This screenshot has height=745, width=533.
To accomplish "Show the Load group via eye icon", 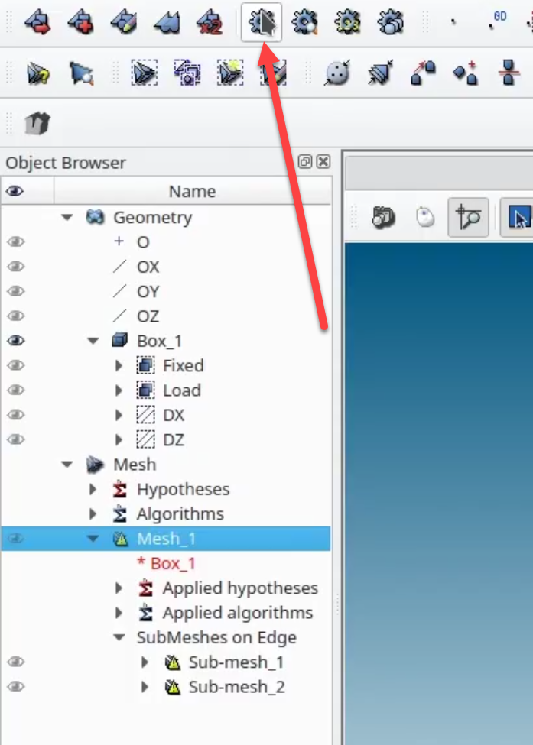I will click(x=16, y=390).
